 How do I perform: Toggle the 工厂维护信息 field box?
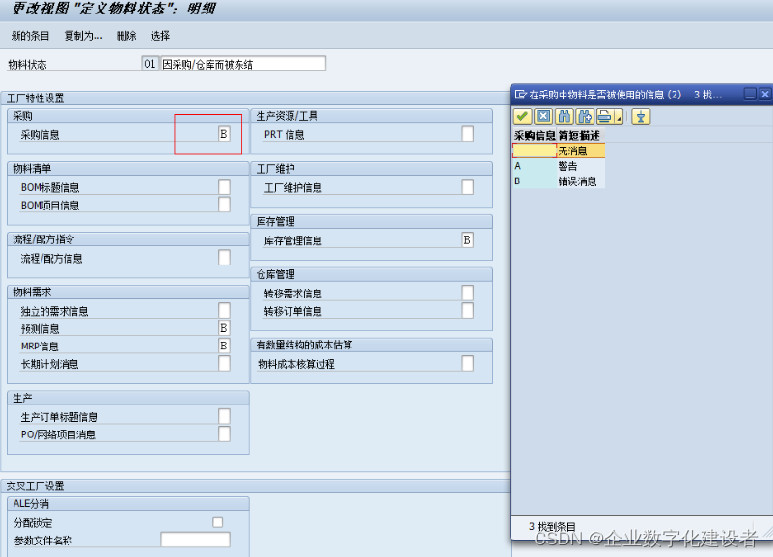point(467,185)
